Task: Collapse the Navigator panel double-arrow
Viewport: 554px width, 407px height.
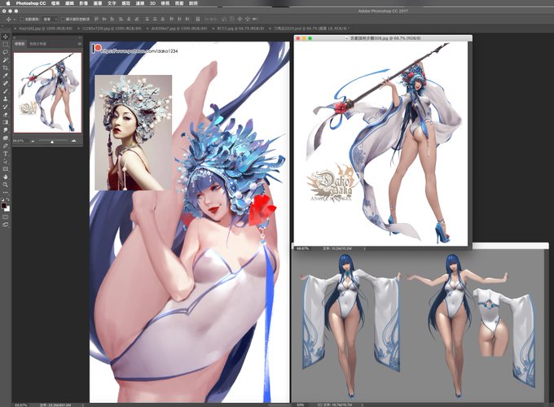Action: (x=80, y=37)
